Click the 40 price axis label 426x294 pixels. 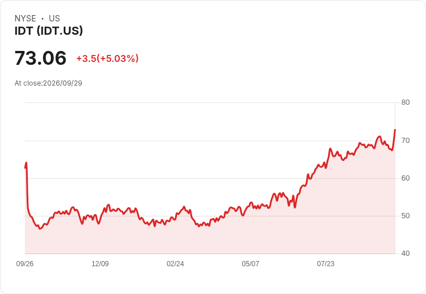click(x=405, y=253)
